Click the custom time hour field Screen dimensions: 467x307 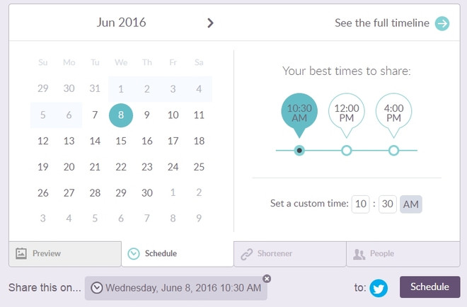click(x=360, y=204)
